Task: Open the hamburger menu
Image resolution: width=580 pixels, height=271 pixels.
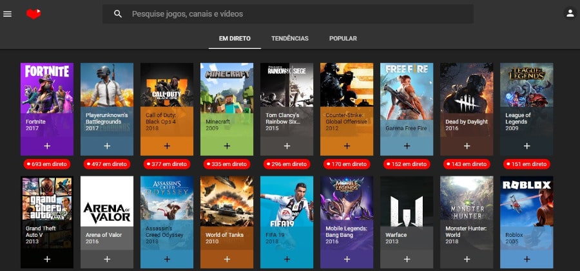Action: click(8, 14)
